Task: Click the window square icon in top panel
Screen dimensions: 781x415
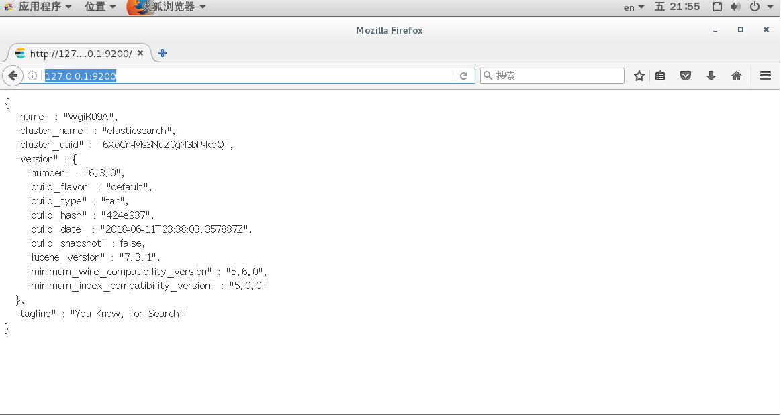Action: (717, 7)
